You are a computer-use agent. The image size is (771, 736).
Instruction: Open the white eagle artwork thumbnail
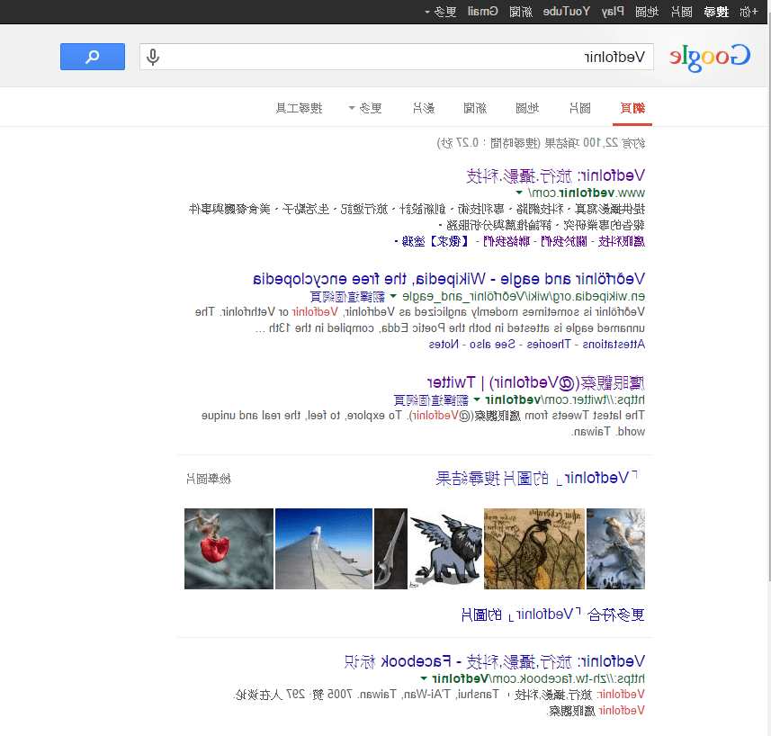(x=615, y=549)
